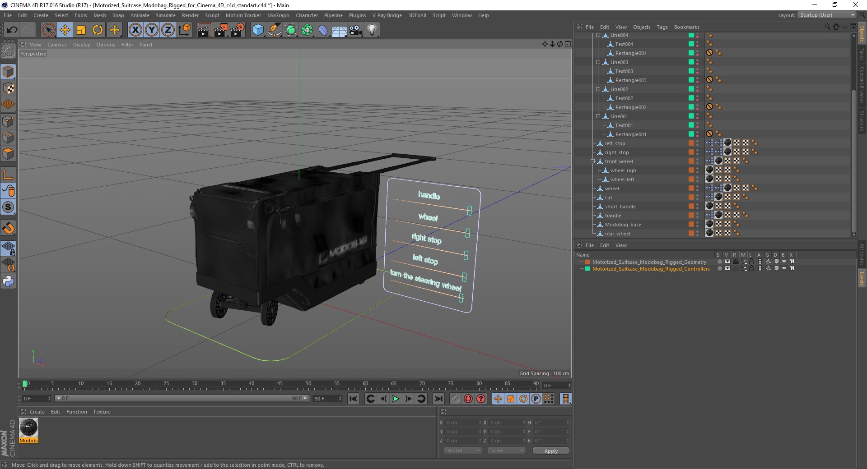The height and width of the screenshot is (469, 867).
Task: Click Rigged_Controllers layer green color swatch
Action: click(587, 268)
